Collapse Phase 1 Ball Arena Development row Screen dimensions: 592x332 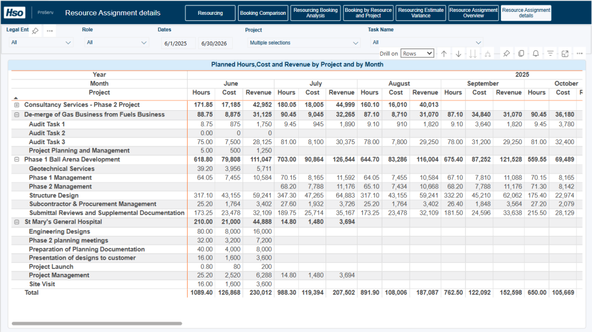[x=17, y=159]
